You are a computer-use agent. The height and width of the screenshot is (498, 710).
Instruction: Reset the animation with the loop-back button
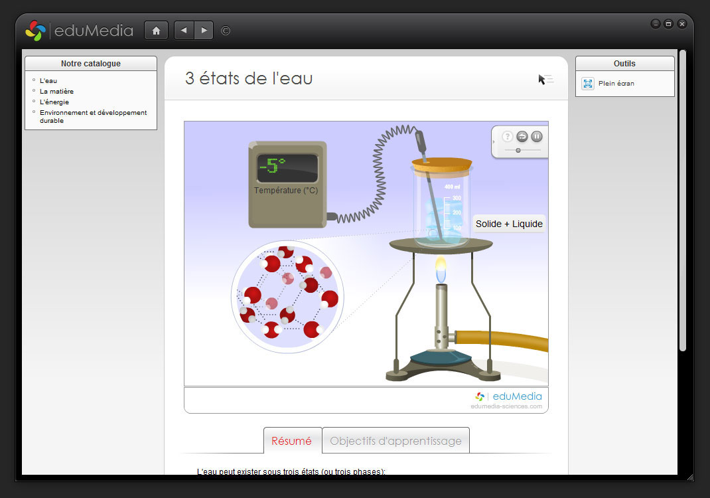522,136
